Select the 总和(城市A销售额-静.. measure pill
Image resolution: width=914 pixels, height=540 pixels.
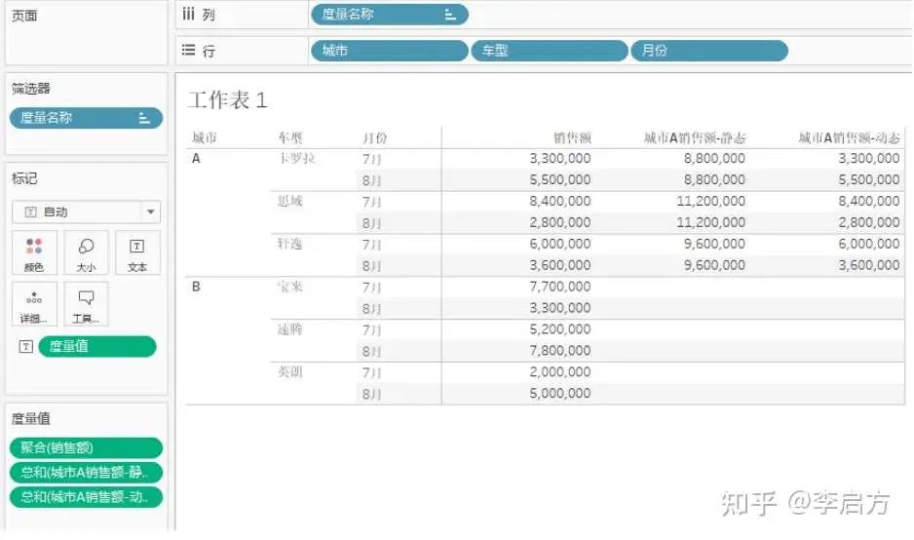pos(87,473)
